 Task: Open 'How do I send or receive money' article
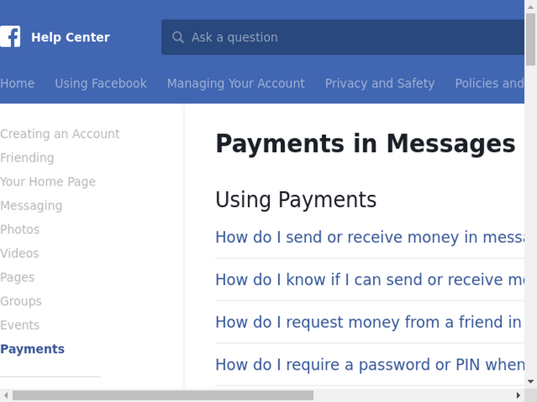[370, 237]
